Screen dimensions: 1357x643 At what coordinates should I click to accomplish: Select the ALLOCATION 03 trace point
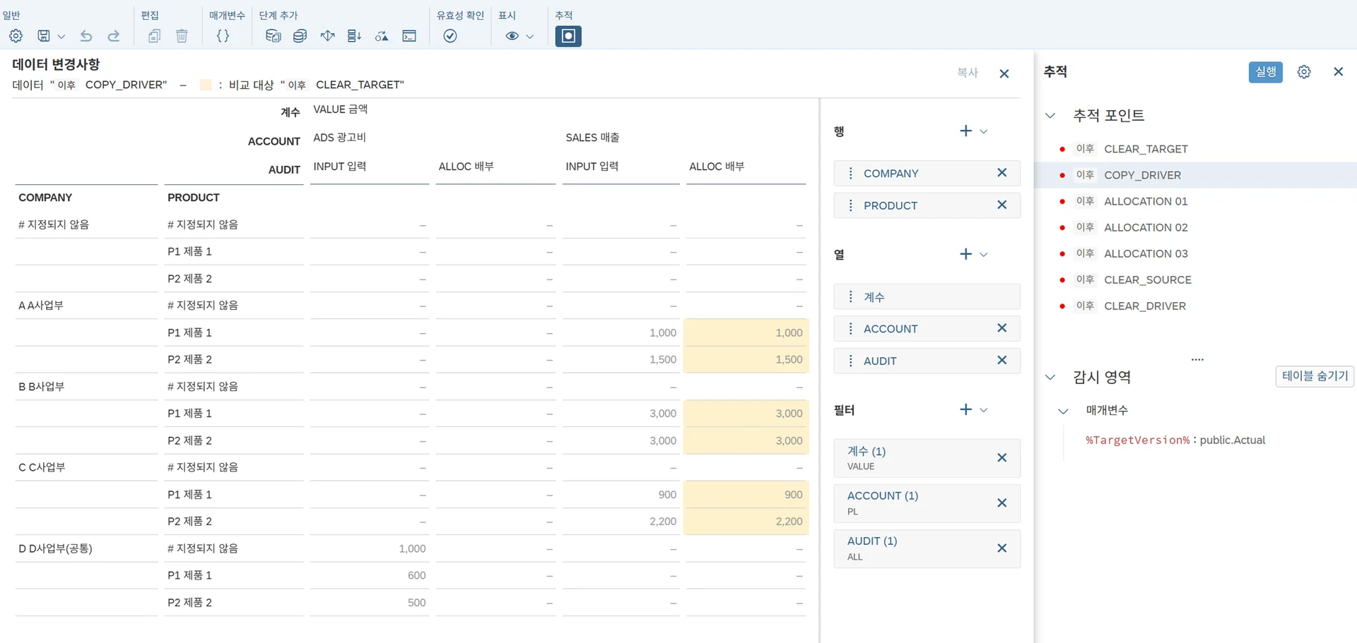[1145, 254]
